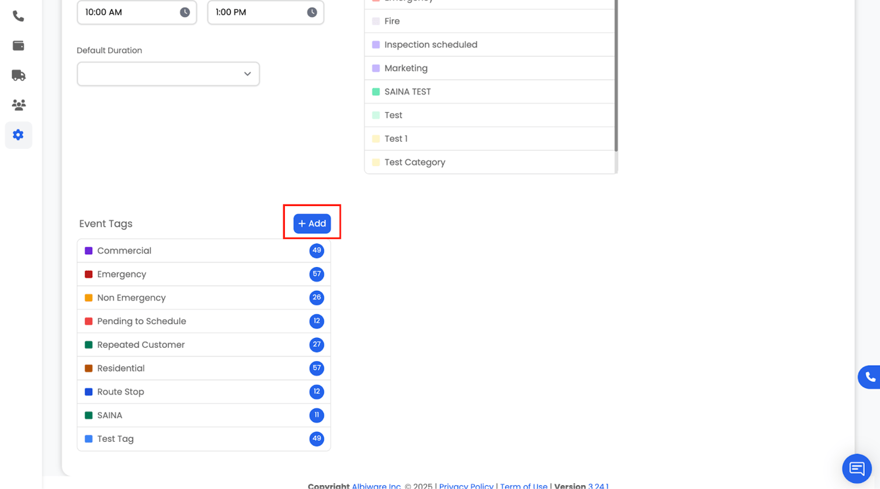The image size is (880, 489).
Task: Open the phone calls sidebar icon
Action: click(18, 16)
